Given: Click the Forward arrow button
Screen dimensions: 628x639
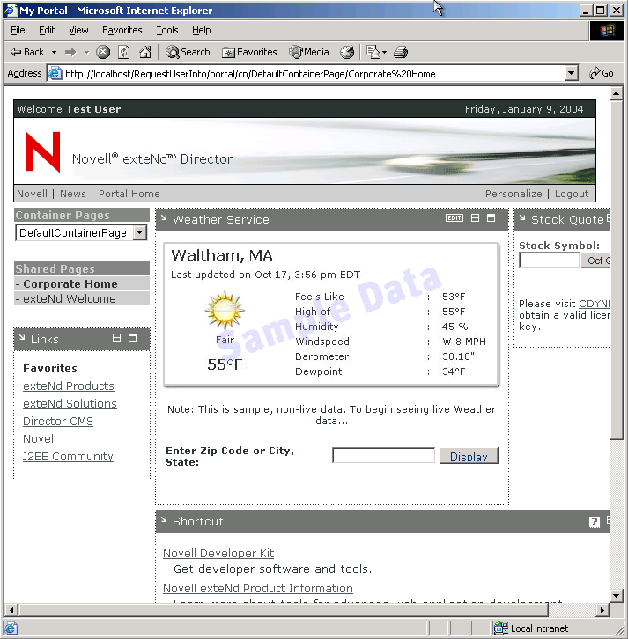Looking at the screenshot, I should 71,52.
